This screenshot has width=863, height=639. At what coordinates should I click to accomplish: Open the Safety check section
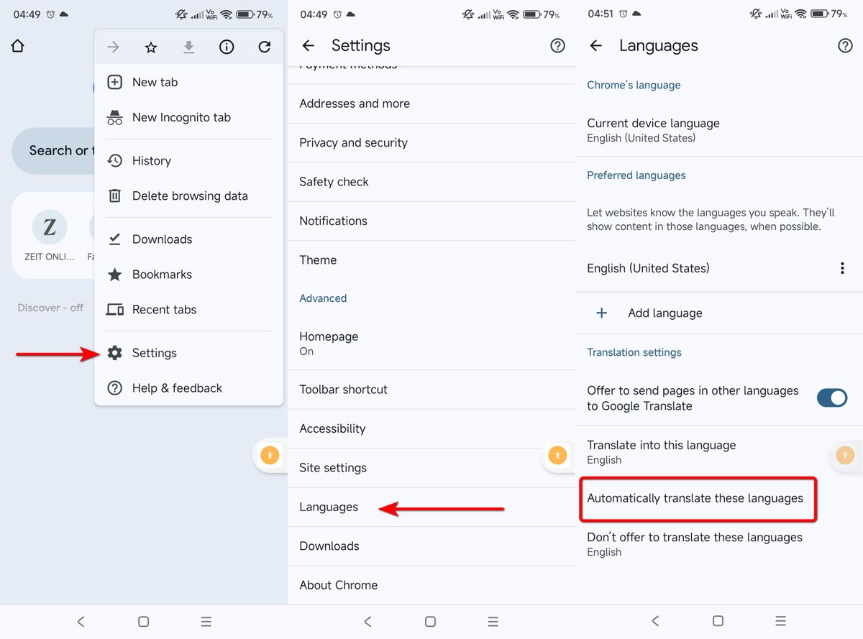coord(333,181)
